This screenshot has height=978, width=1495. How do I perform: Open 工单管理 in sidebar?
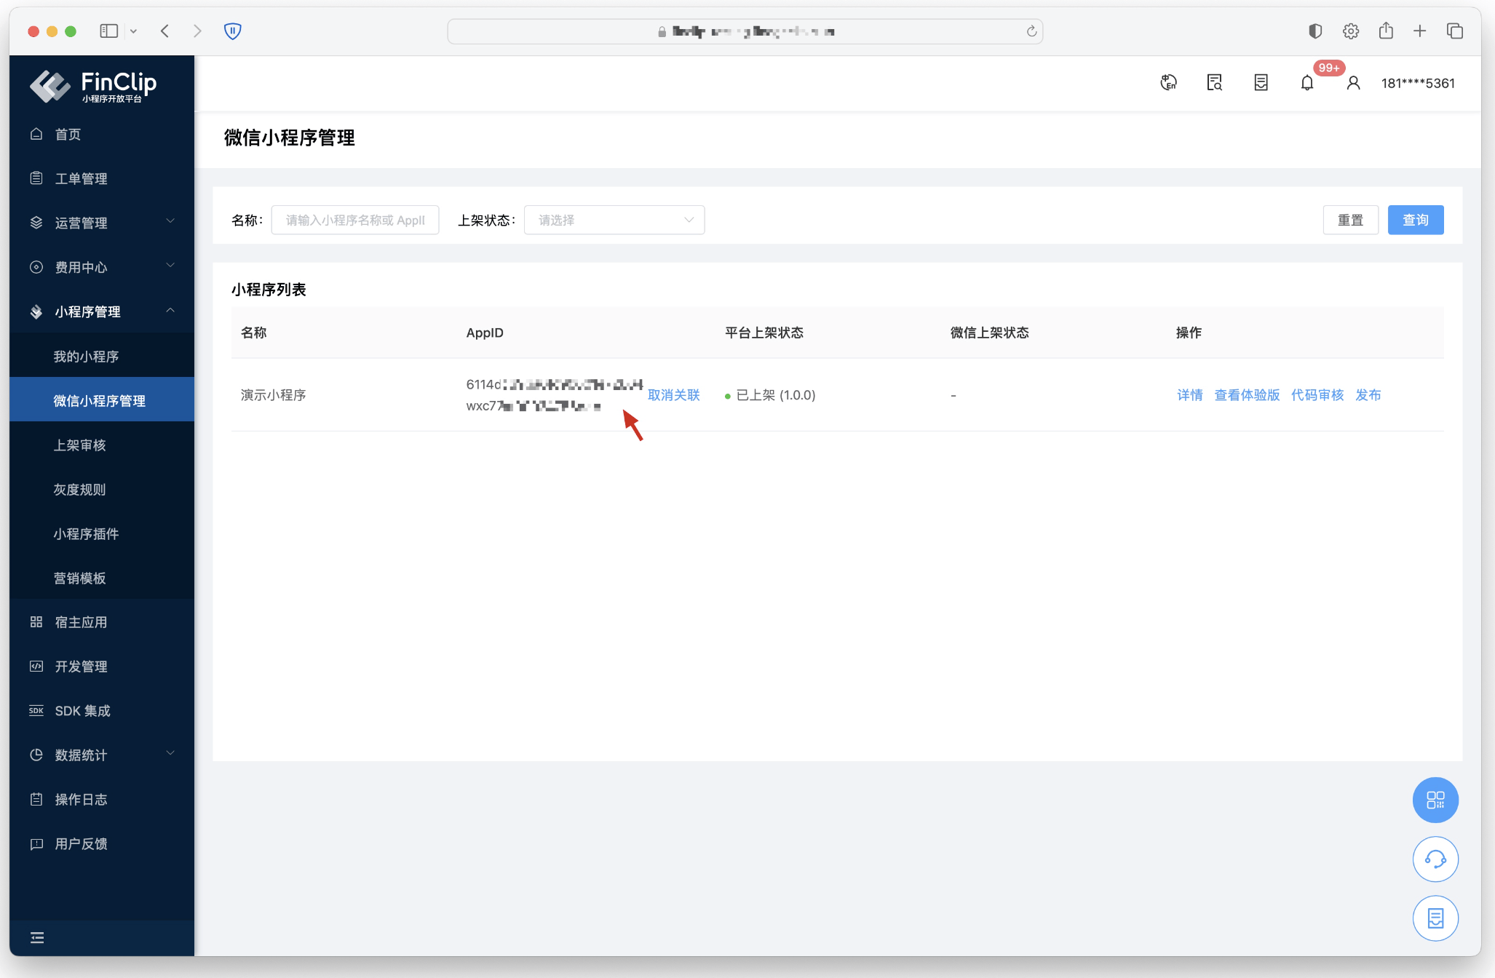[x=102, y=178]
